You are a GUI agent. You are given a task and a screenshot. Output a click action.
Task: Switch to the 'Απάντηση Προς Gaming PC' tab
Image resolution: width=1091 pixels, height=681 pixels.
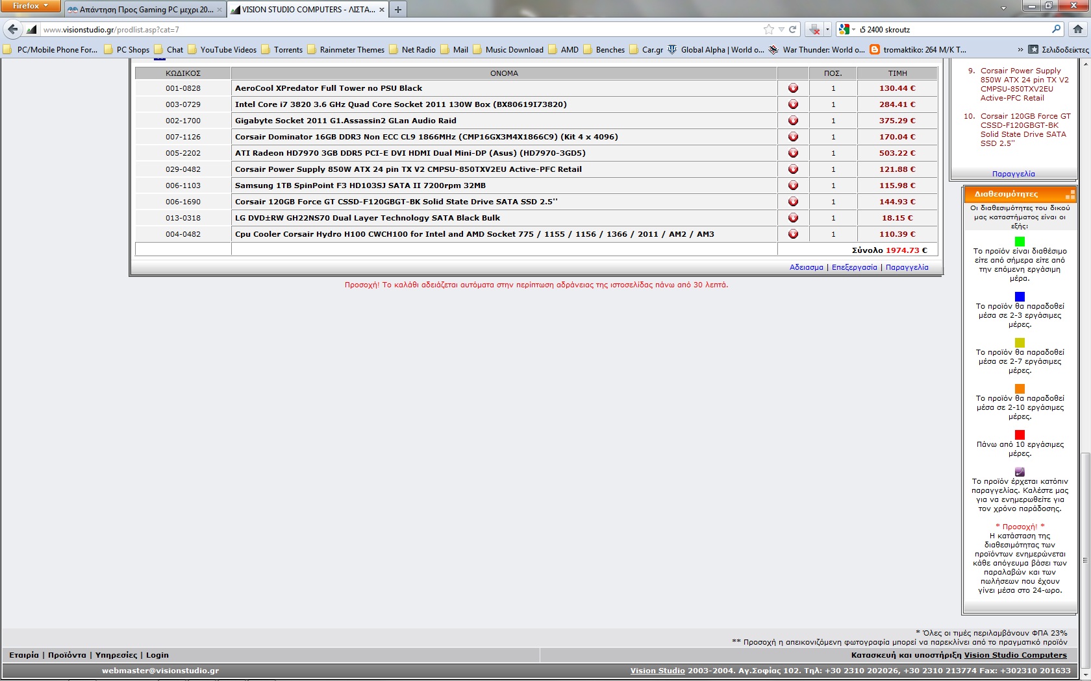click(x=144, y=10)
